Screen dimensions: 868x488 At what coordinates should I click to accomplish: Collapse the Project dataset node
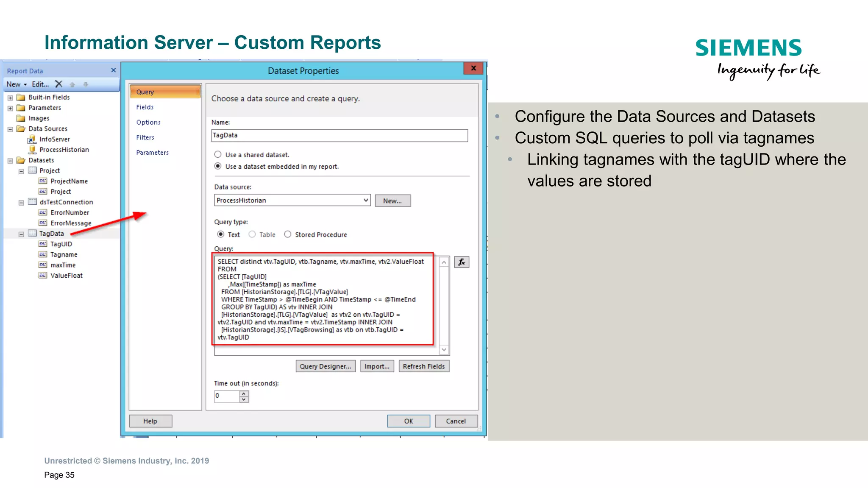(x=21, y=171)
